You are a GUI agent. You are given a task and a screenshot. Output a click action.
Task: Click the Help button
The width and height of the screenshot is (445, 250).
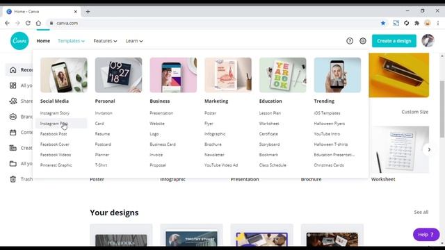(x=426, y=235)
